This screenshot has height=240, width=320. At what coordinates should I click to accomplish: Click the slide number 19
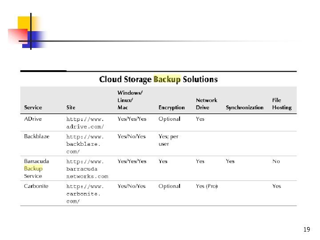[307, 230]
